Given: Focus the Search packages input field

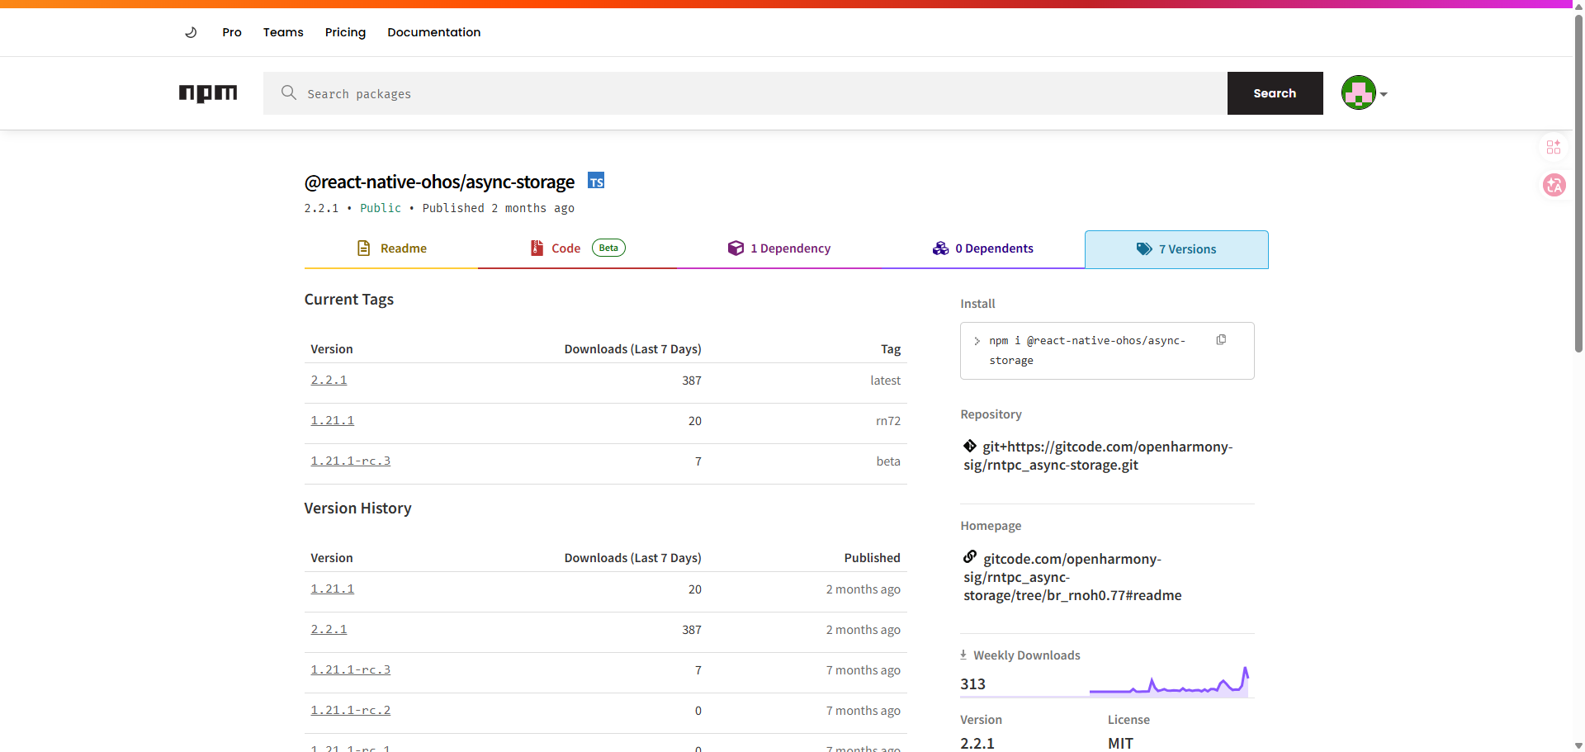Looking at the screenshot, I should tap(745, 93).
